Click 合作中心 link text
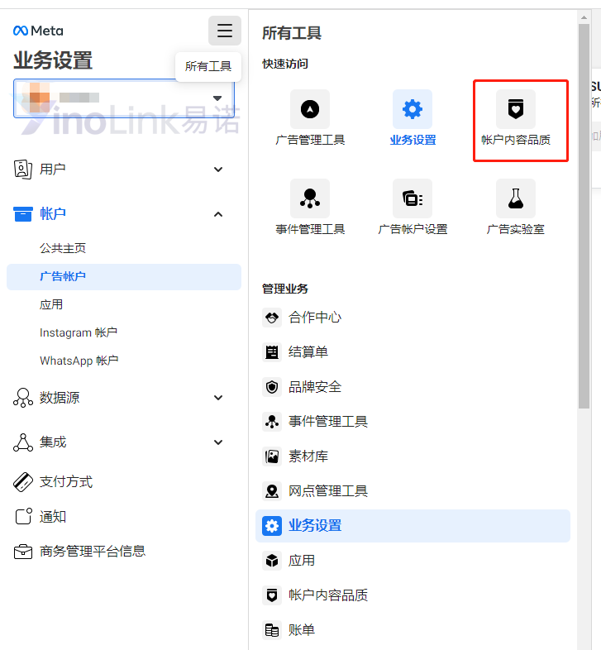601x650 pixels. [x=315, y=318]
